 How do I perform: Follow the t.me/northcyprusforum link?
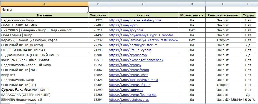(x=133, y=45)
